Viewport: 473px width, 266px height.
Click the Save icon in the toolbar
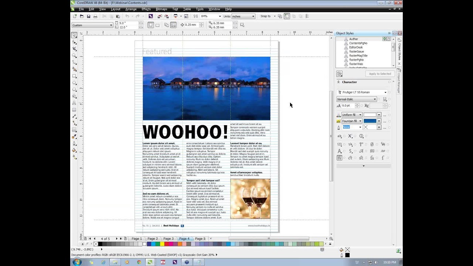[88, 16]
